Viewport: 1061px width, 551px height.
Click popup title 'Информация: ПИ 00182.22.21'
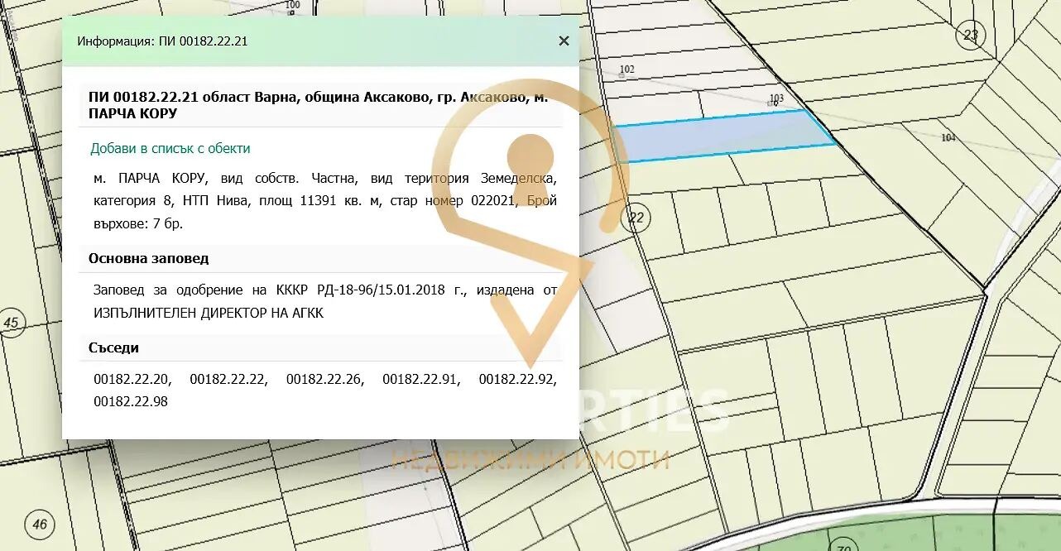pyautogui.click(x=162, y=41)
